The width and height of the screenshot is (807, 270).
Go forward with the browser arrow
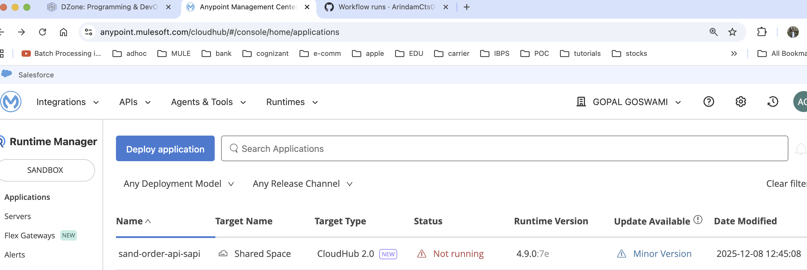(x=22, y=32)
